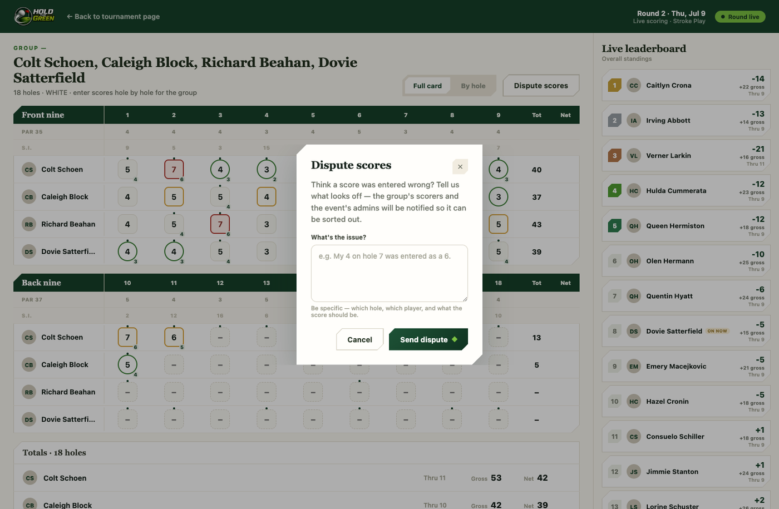Select Caleigh Block's hole 4 score
779x509 pixels.
[267, 197]
